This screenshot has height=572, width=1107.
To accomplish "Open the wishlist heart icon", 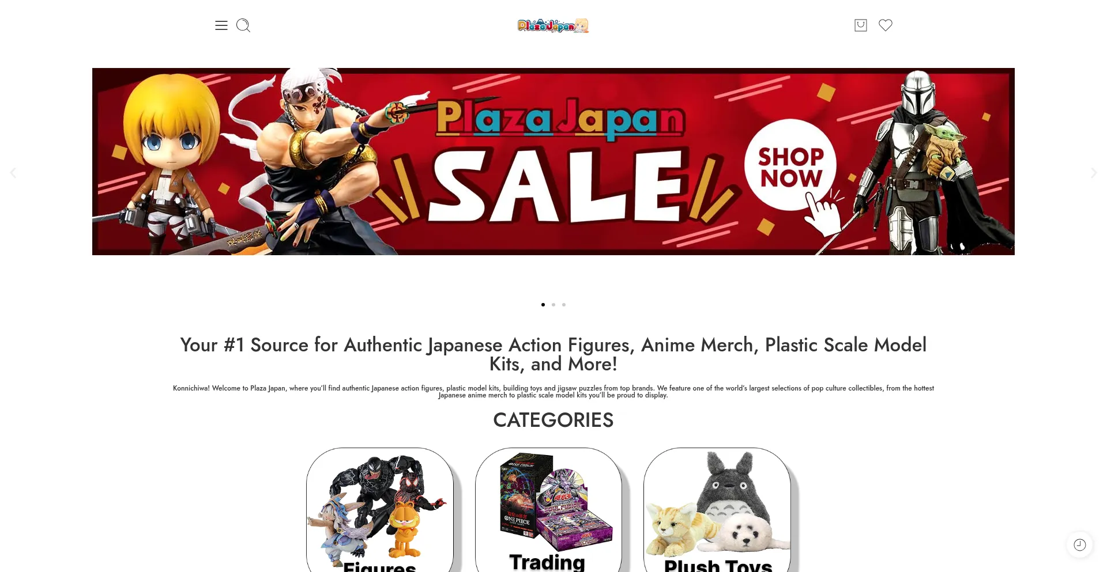I will point(886,25).
